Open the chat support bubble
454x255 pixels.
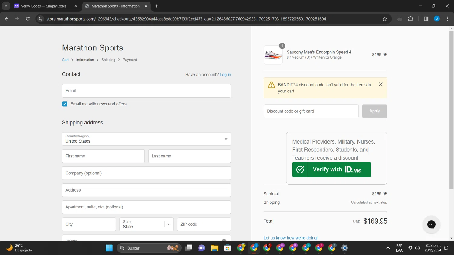[x=431, y=224]
